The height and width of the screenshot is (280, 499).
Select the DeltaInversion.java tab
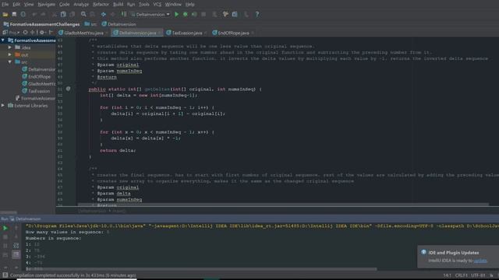[137, 33]
